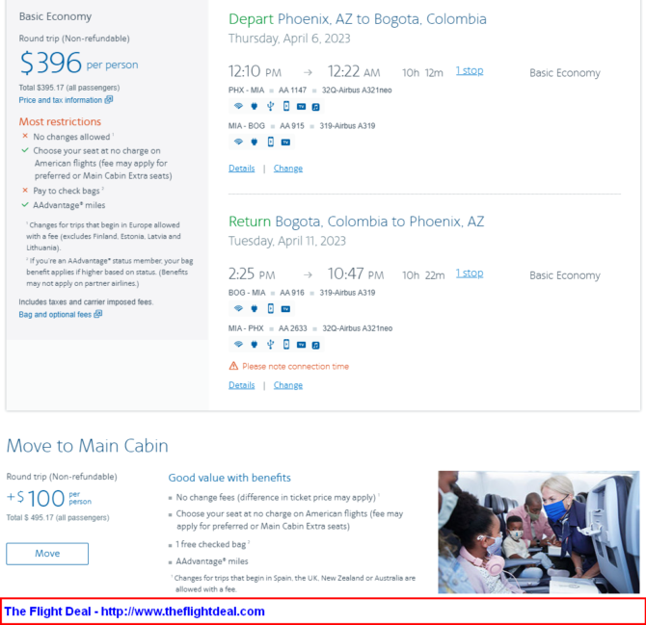Click the 'Pay to check bags' restriction
646x625 pixels.
coord(67,191)
